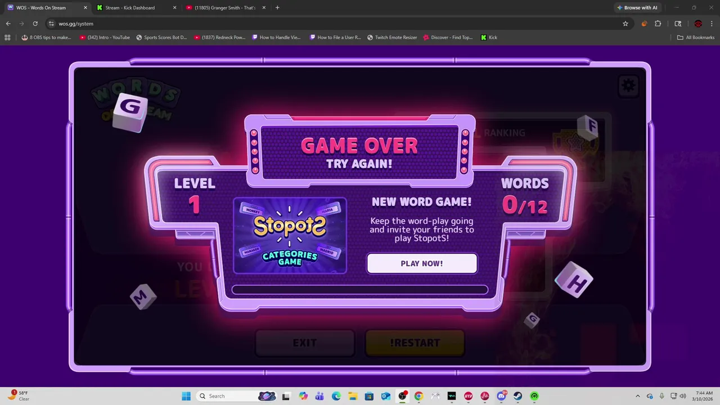Image resolution: width=720 pixels, height=405 pixels.
Task: Open the volume control in system tray
Action: pos(683,396)
